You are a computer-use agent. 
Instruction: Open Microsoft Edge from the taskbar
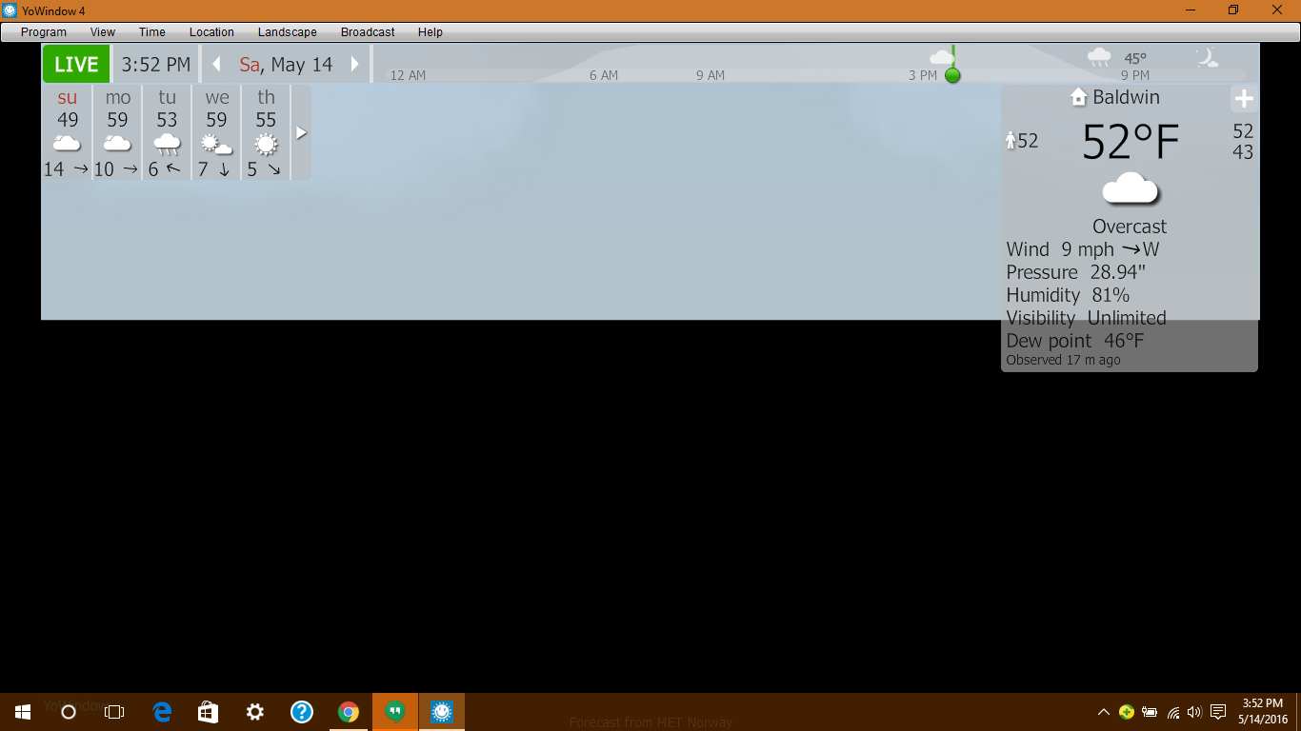(x=162, y=712)
